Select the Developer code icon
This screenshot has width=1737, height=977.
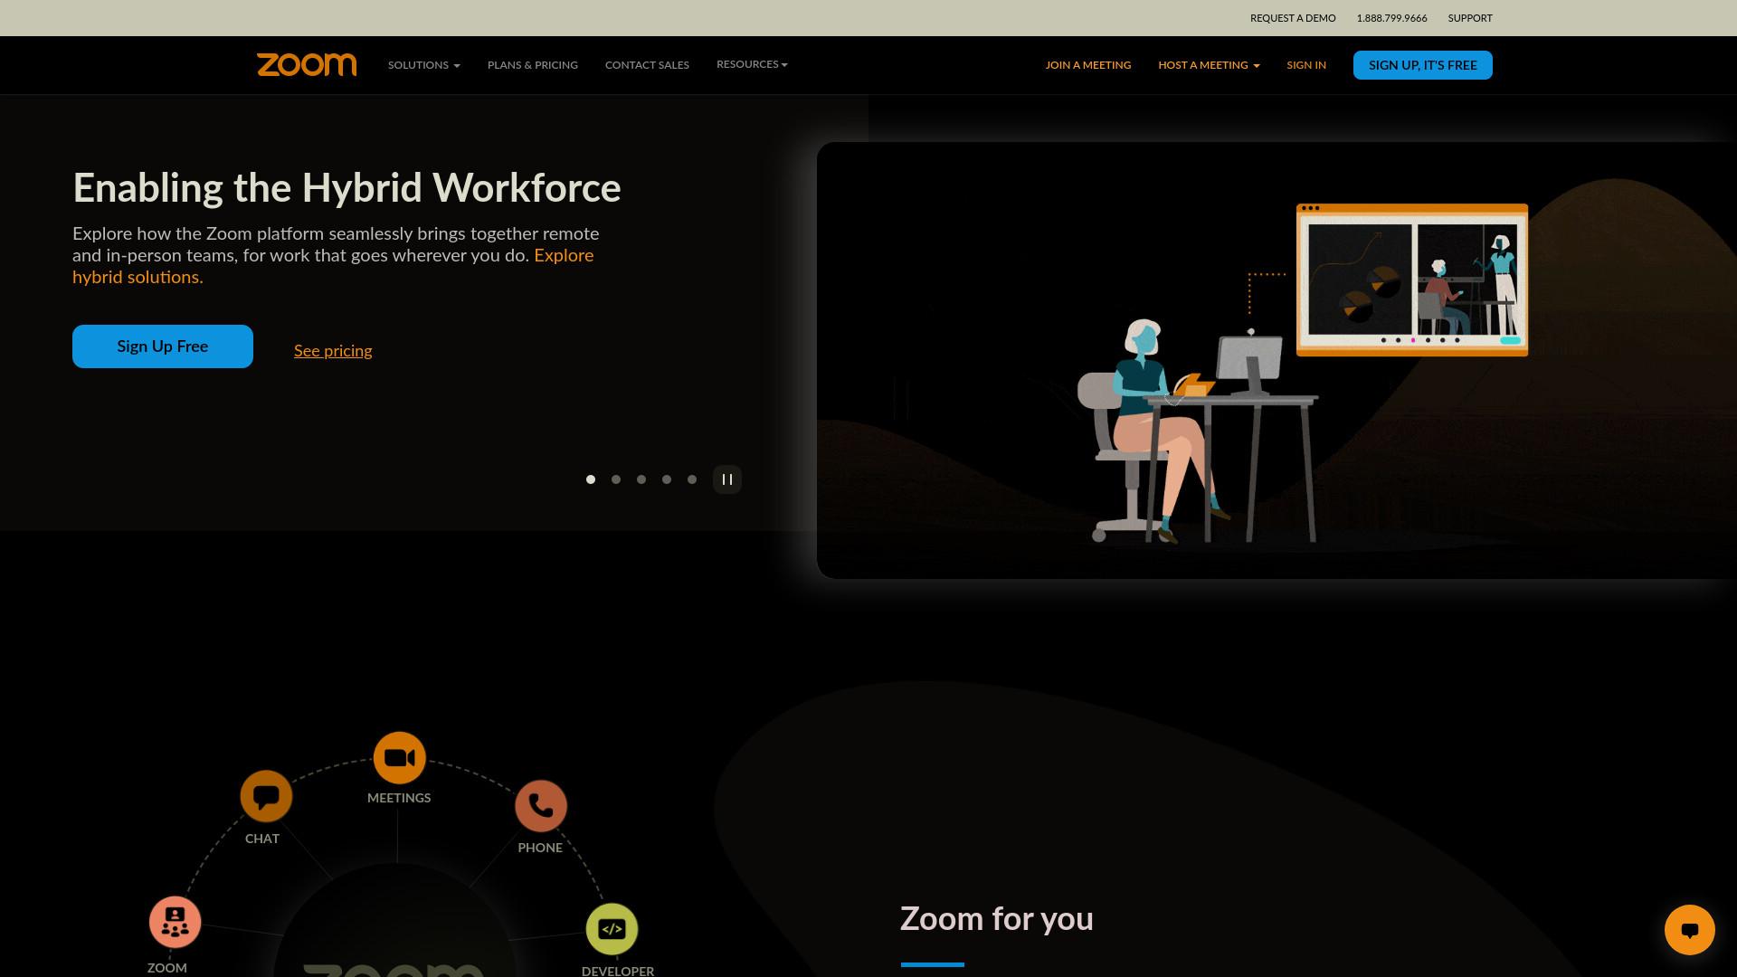612,929
